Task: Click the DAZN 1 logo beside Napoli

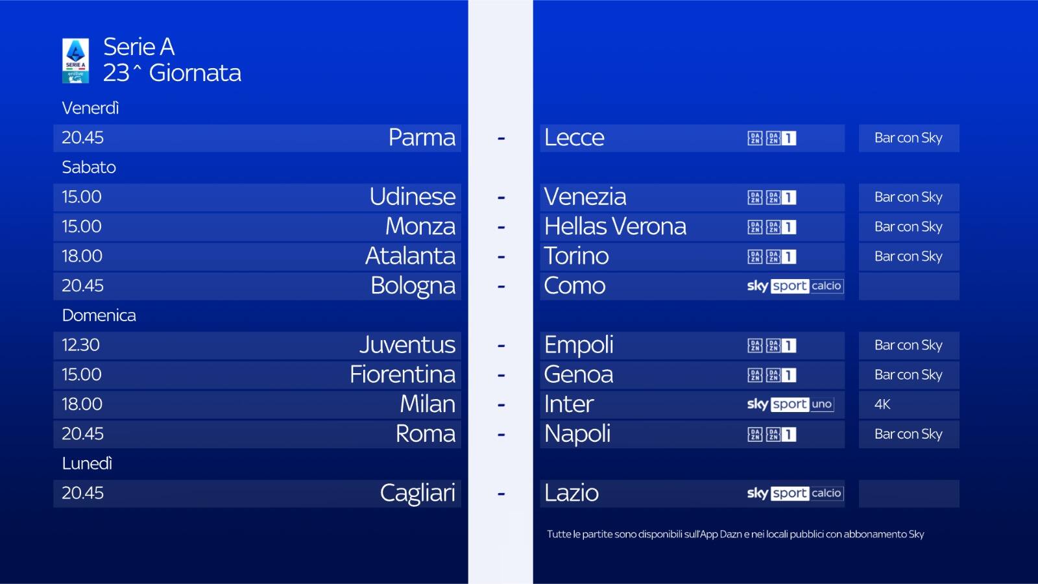Action: [771, 434]
